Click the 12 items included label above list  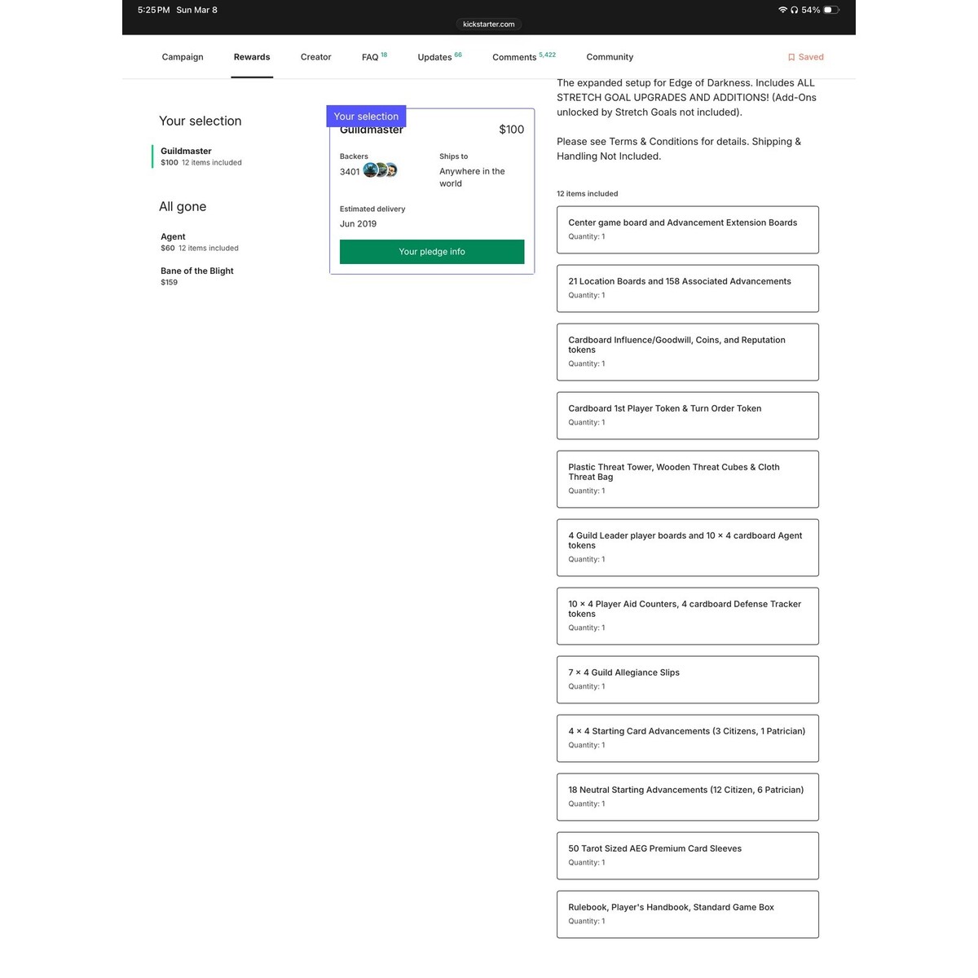pos(588,194)
